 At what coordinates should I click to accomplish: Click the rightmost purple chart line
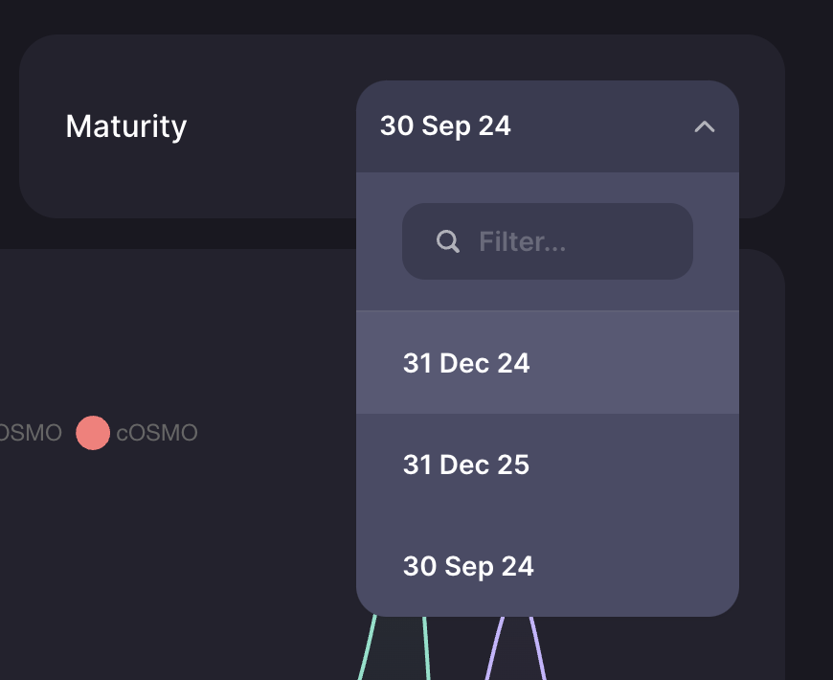point(538,648)
